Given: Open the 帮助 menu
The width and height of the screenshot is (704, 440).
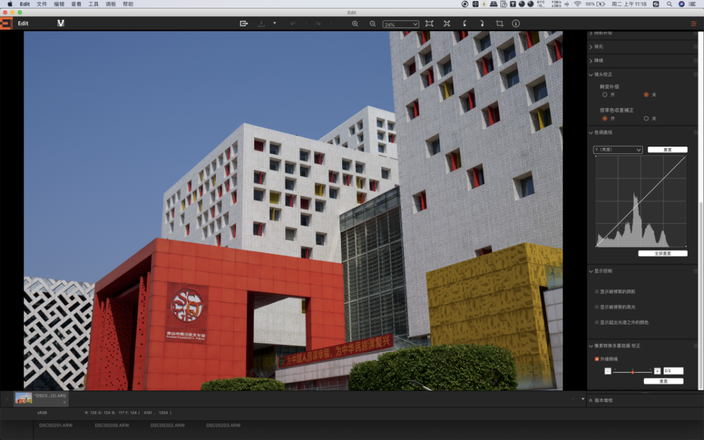Looking at the screenshot, I should [x=128, y=4].
